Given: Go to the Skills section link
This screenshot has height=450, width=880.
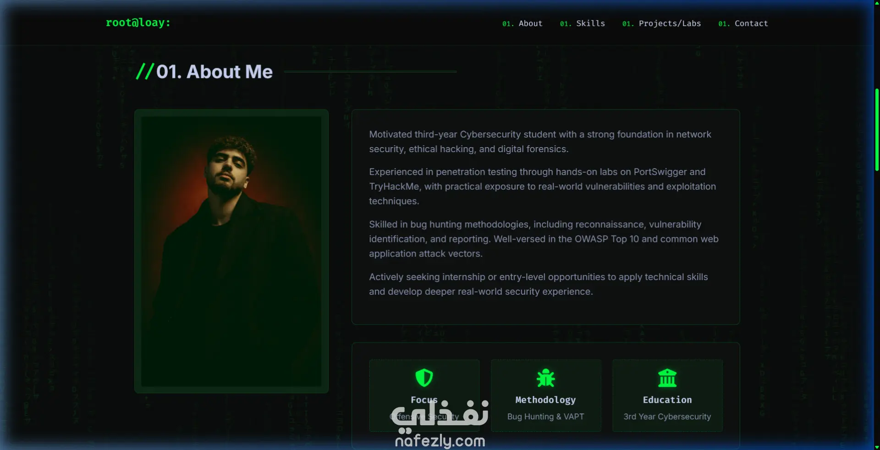Looking at the screenshot, I should pos(582,23).
